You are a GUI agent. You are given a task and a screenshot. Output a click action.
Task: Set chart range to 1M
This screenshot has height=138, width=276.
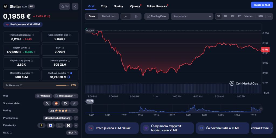coord(232,16)
